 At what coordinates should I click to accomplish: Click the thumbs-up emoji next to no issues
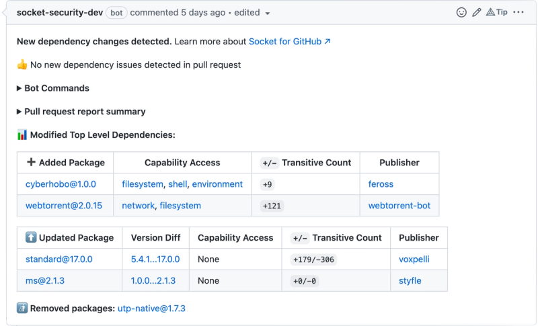click(x=22, y=65)
